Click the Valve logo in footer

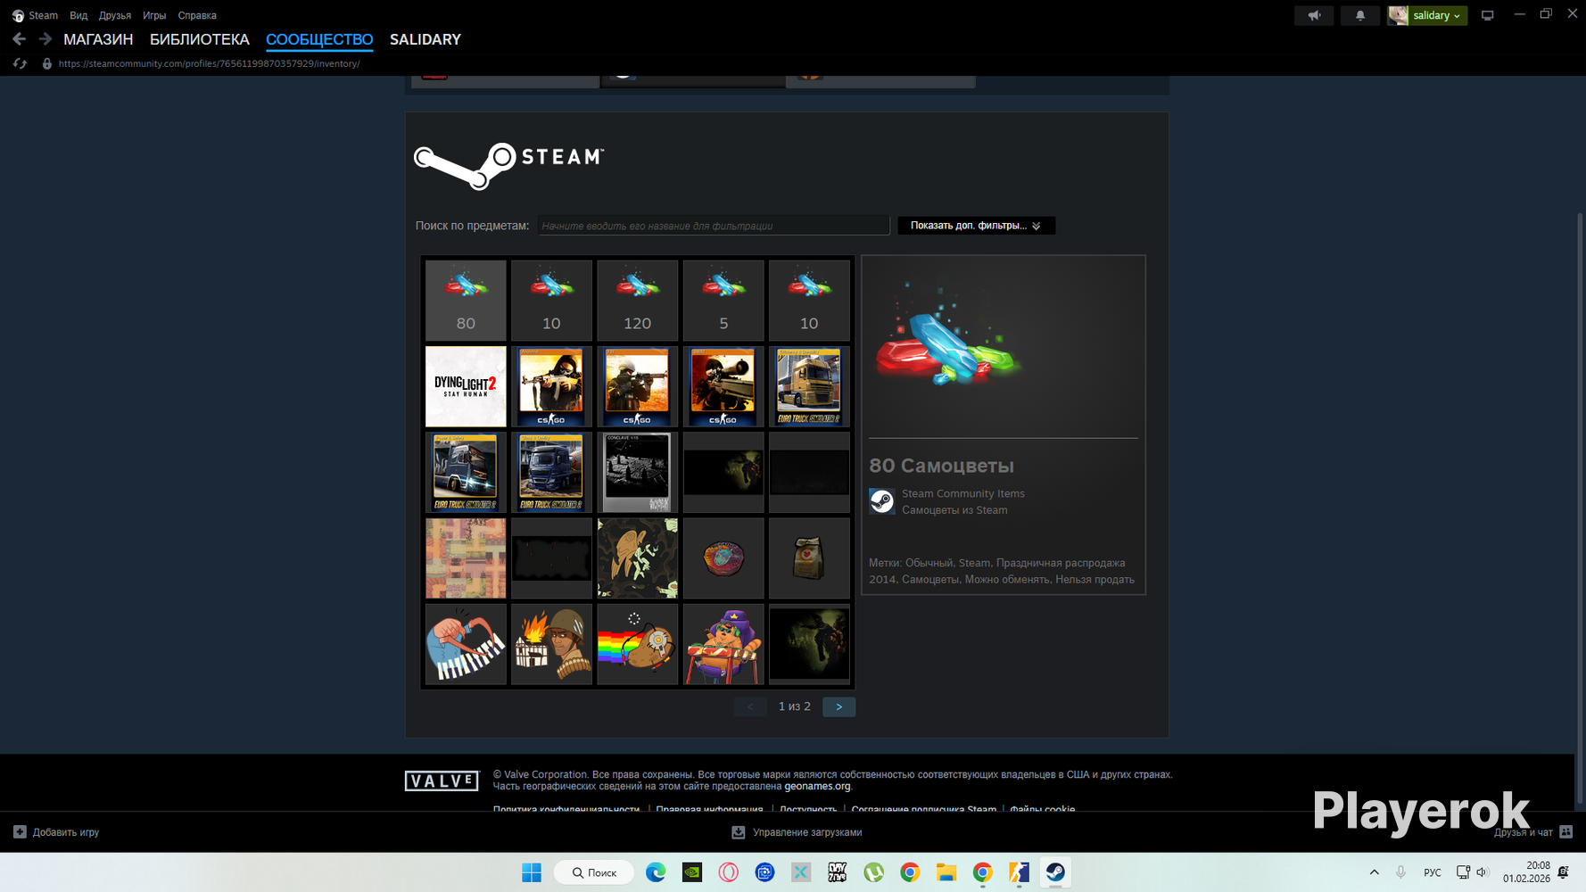[442, 781]
